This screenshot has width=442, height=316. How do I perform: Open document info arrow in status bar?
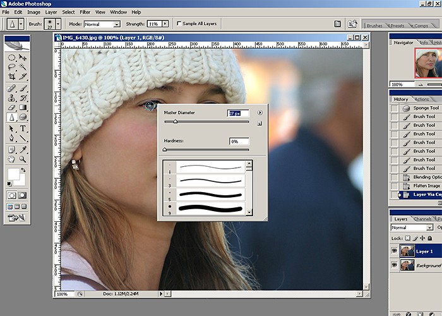click(161, 294)
